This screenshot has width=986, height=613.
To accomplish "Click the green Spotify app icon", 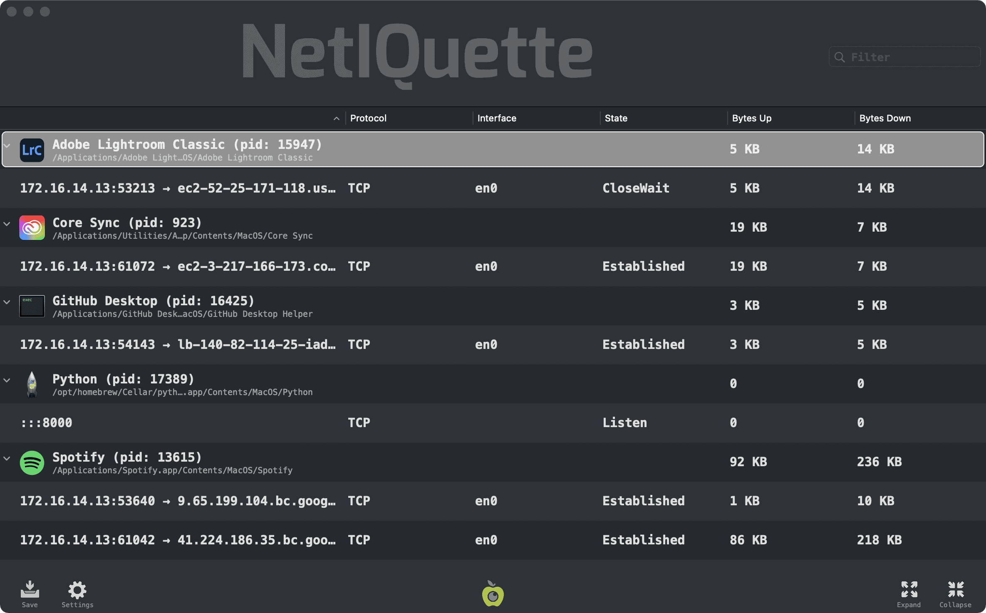I will [32, 462].
